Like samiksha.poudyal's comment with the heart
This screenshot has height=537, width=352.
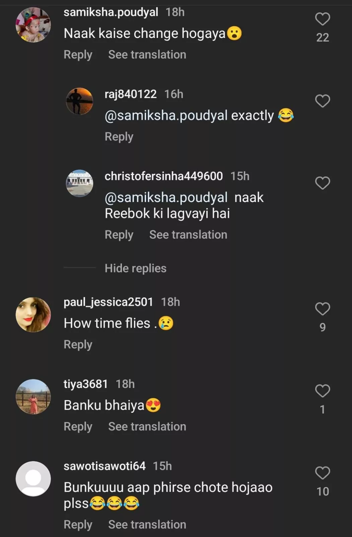coord(323,19)
